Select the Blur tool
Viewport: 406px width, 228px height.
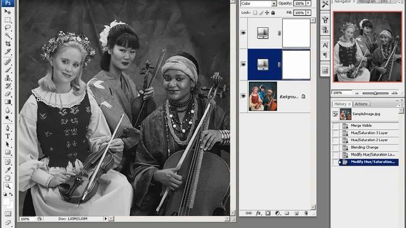click(8, 110)
